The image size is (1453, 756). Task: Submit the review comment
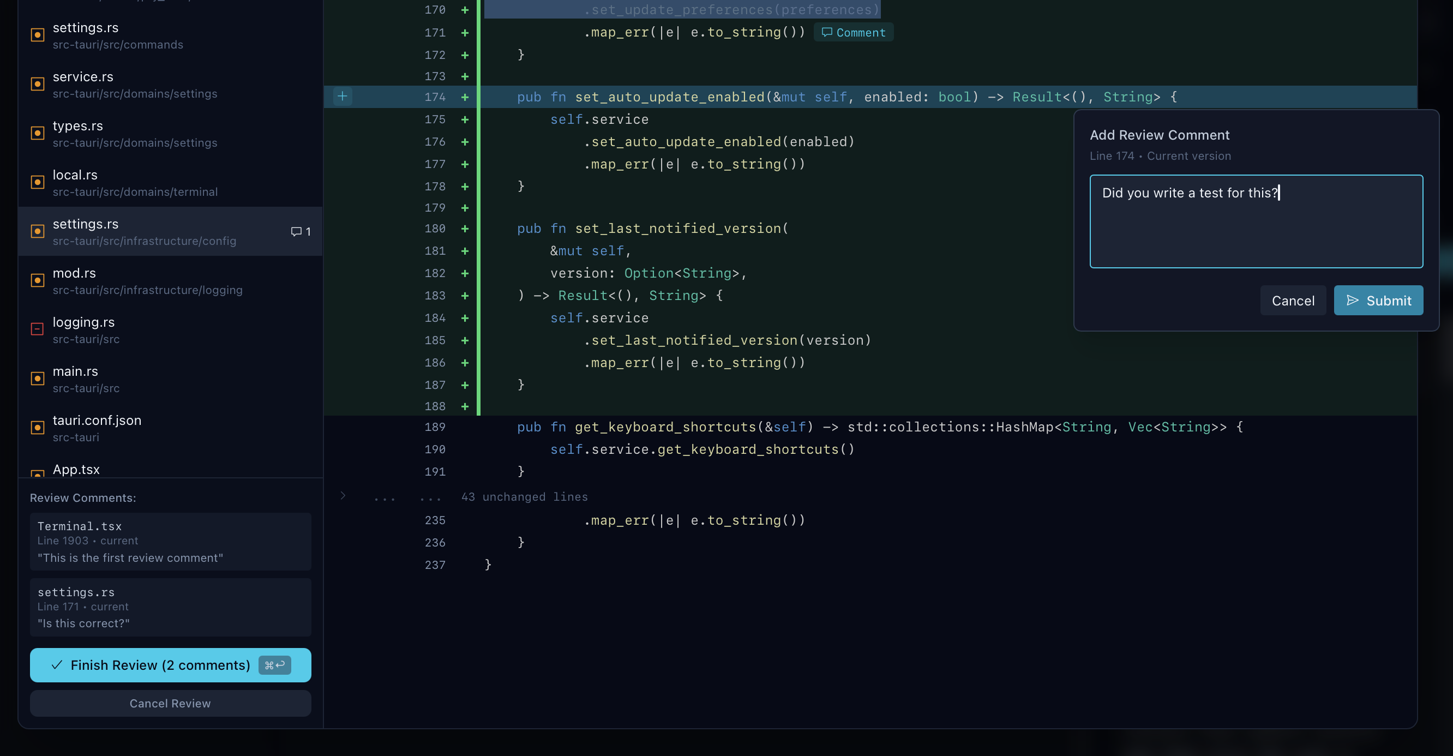click(1378, 300)
